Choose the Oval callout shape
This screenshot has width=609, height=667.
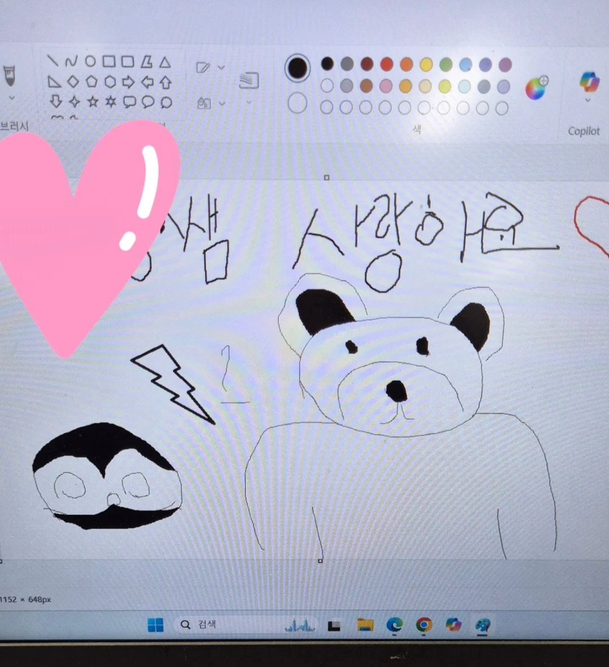(148, 102)
